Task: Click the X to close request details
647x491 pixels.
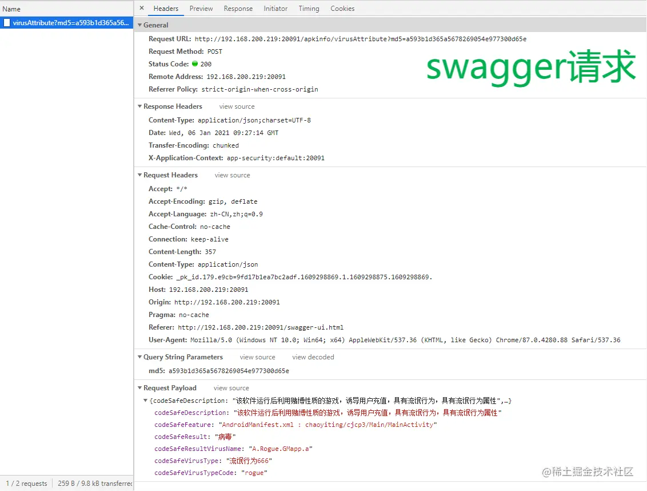Action: pos(142,8)
